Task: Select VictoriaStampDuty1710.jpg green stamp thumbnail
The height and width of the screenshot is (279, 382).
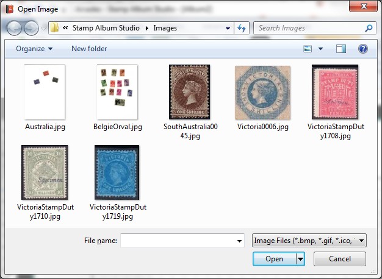Action: (45, 172)
